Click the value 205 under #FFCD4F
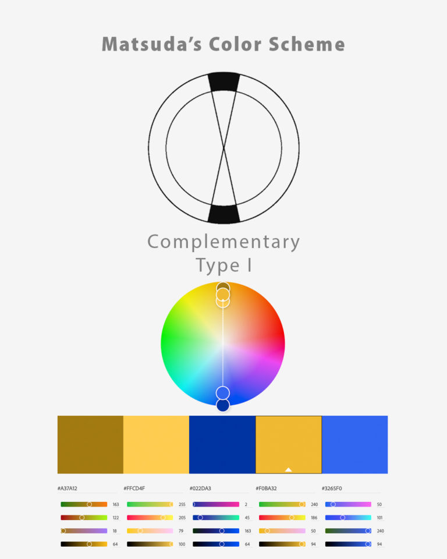 [x=182, y=518]
